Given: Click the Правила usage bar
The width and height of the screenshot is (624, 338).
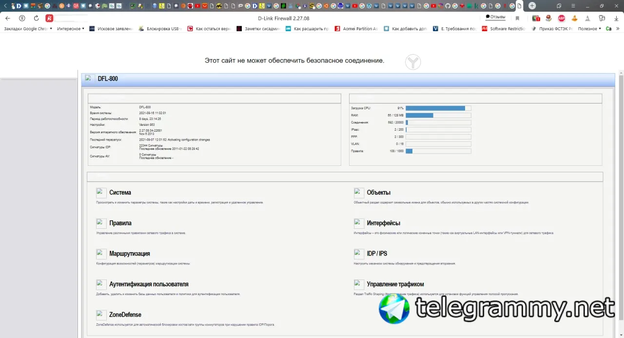Looking at the screenshot, I should tap(438, 151).
